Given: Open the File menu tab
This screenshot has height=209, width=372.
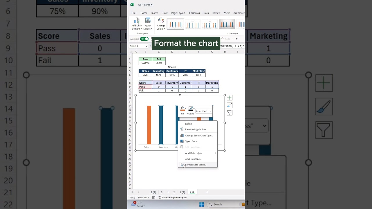Looking at the screenshot, I should click(x=133, y=13).
